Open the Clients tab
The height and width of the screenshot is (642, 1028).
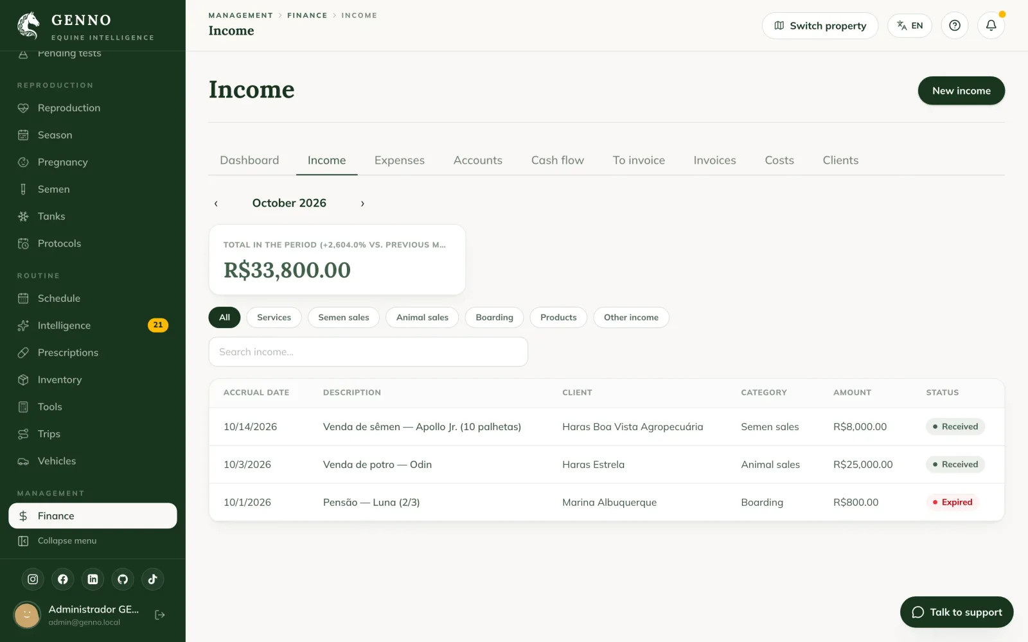(840, 160)
